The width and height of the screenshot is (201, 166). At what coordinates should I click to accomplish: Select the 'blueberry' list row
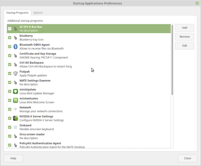(x=89, y=38)
